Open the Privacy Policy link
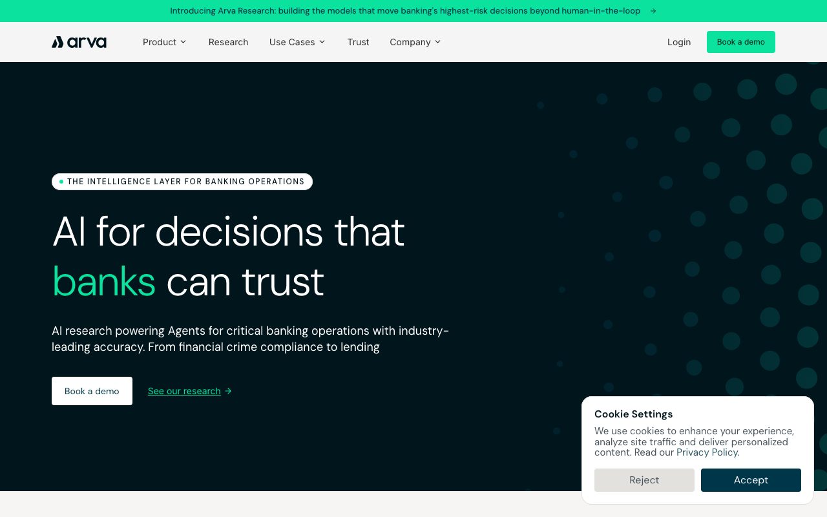This screenshot has height=517, width=827. click(x=707, y=452)
